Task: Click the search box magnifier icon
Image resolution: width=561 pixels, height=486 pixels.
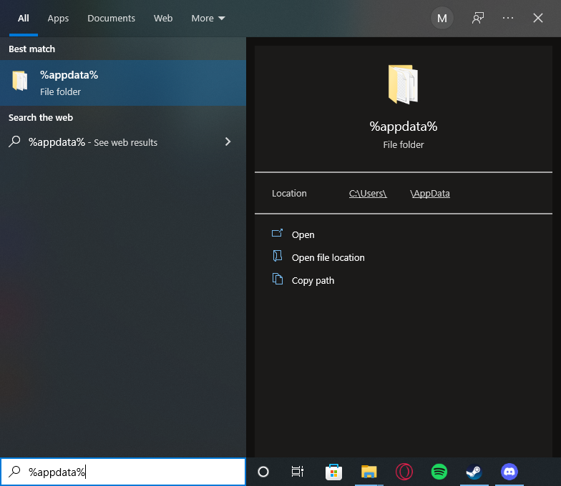Action: (14, 472)
